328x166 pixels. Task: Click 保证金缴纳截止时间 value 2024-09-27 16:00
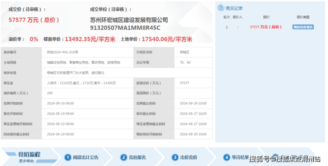(x=193, y=124)
